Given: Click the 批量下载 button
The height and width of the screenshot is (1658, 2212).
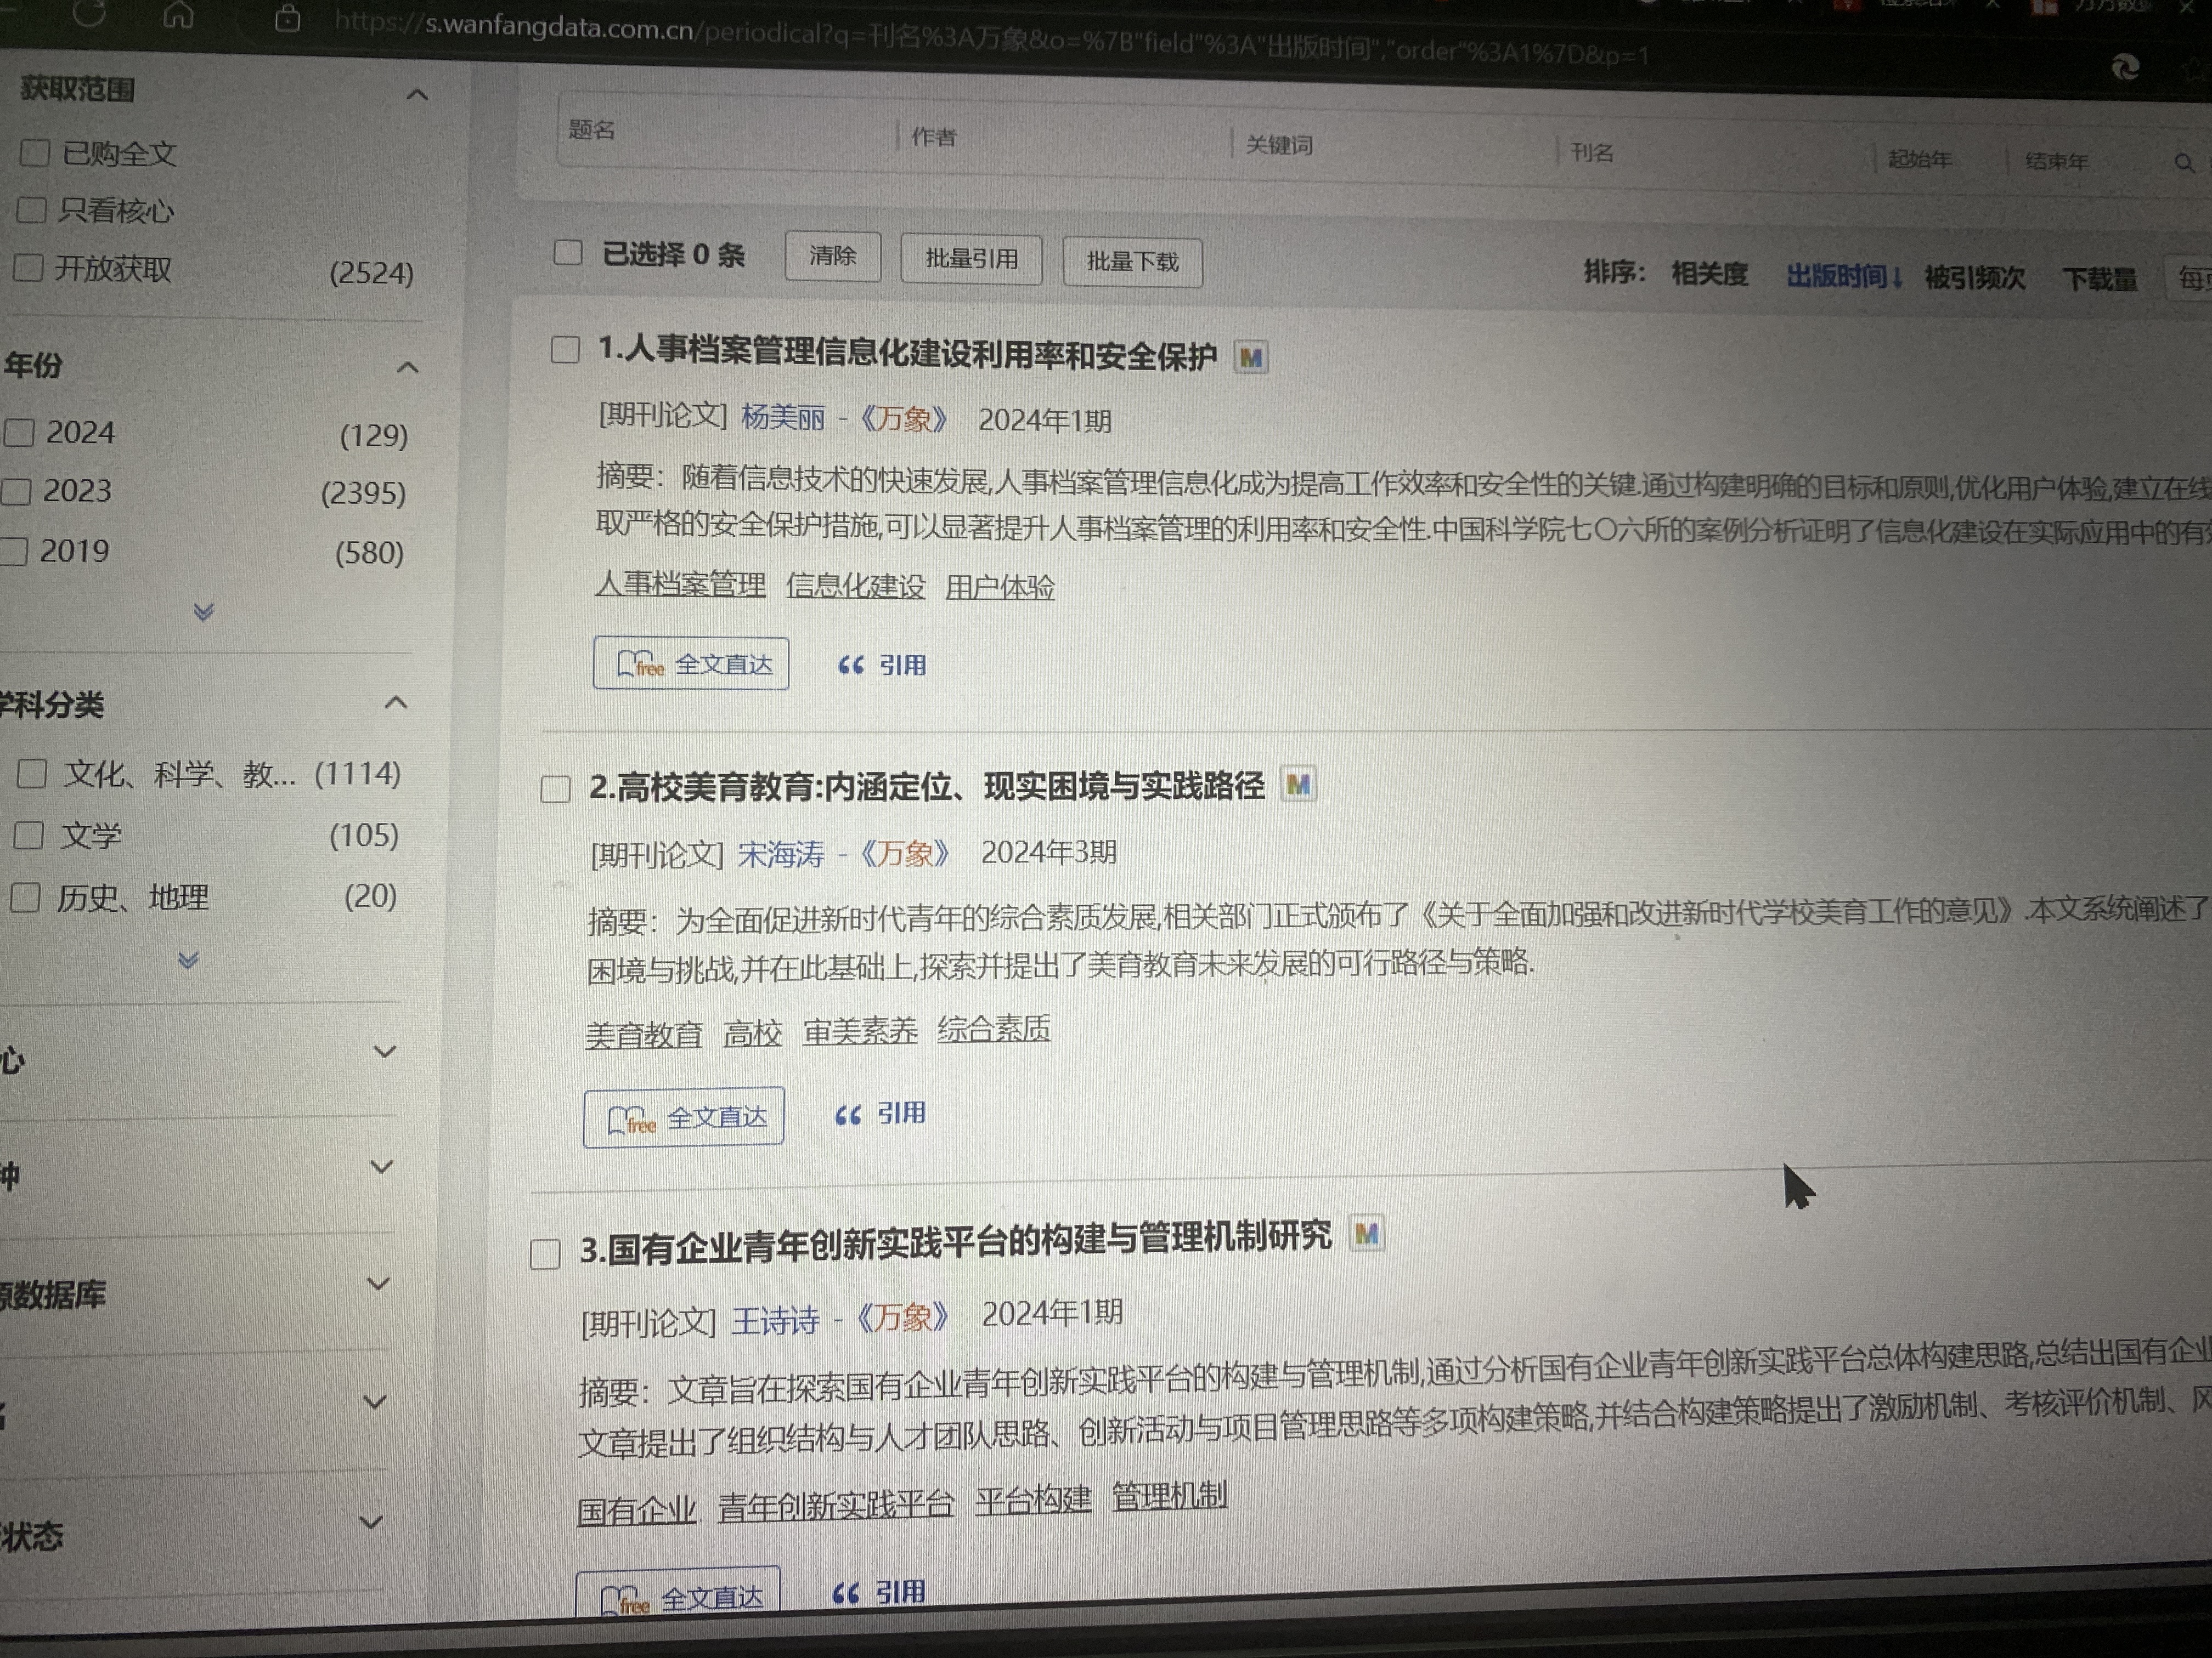Looking at the screenshot, I should click(1132, 262).
